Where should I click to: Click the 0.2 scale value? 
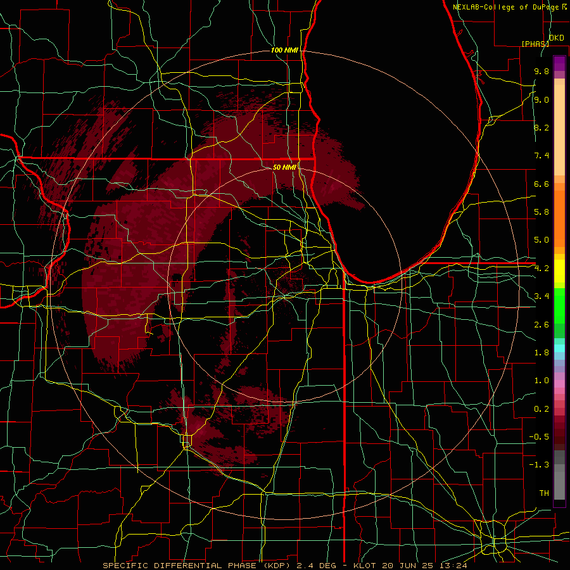[x=541, y=409]
